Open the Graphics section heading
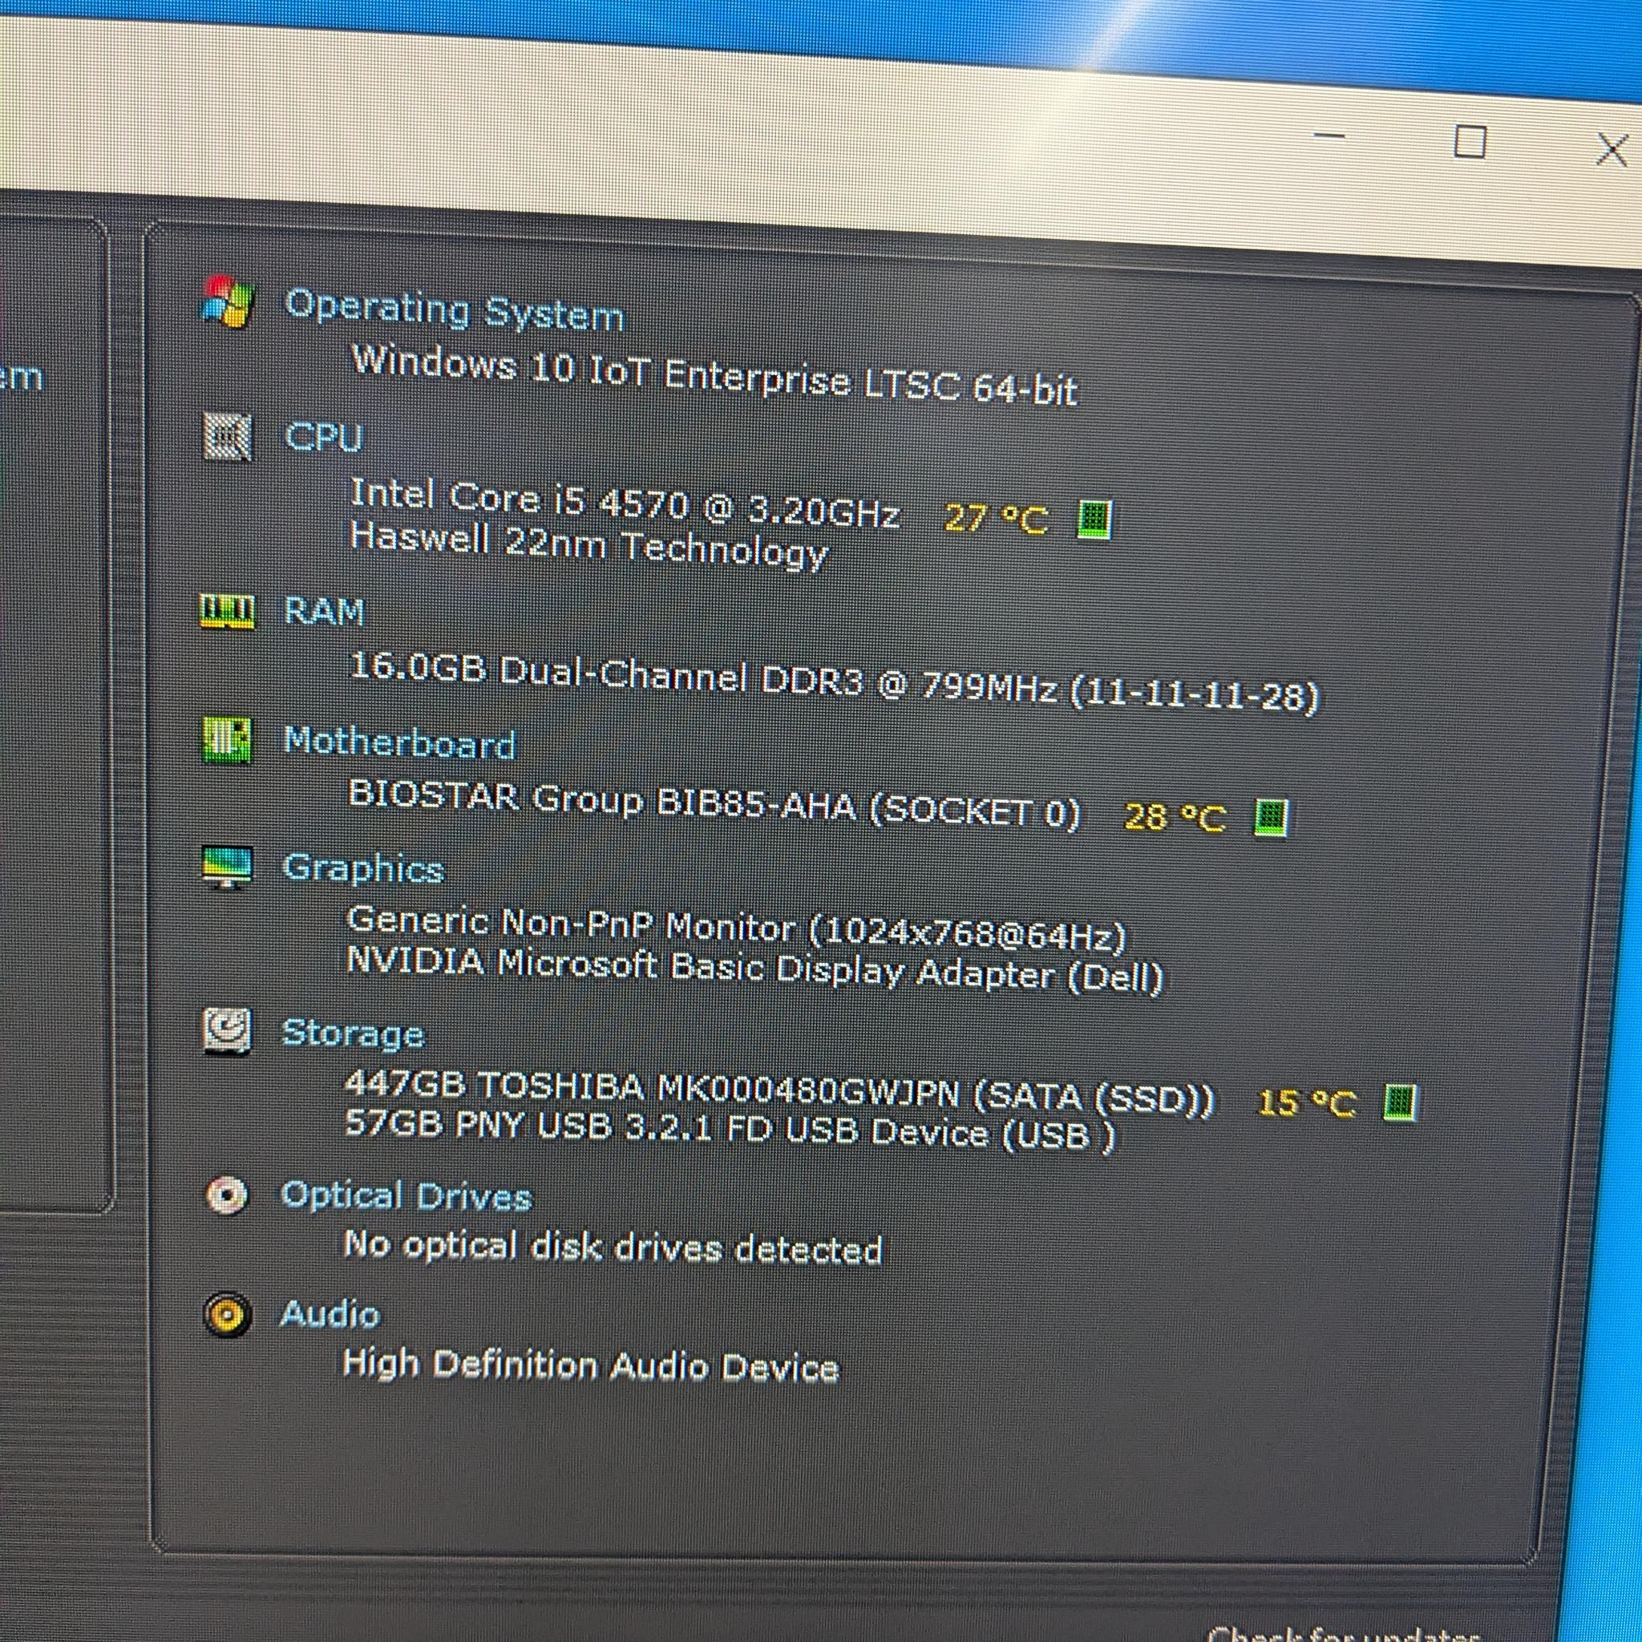1642x1642 pixels. (x=363, y=868)
